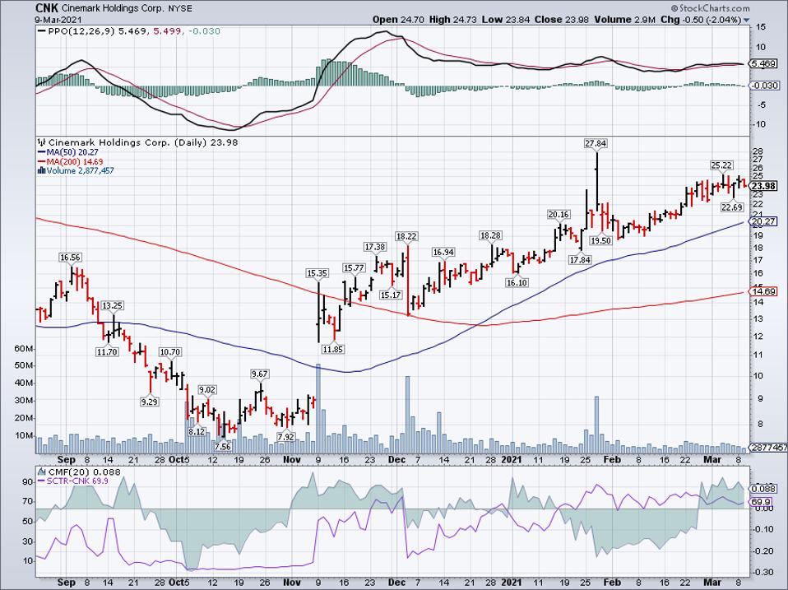Click the 15.17 price label

[391, 295]
